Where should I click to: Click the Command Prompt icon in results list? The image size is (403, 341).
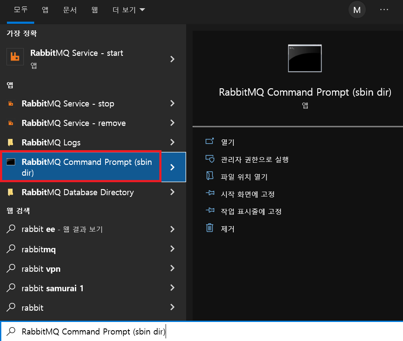pyautogui.click(x=11, y=162)
